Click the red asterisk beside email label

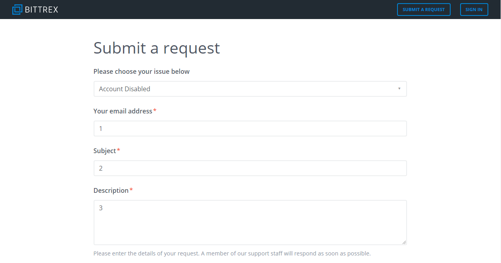click(155, 111)
